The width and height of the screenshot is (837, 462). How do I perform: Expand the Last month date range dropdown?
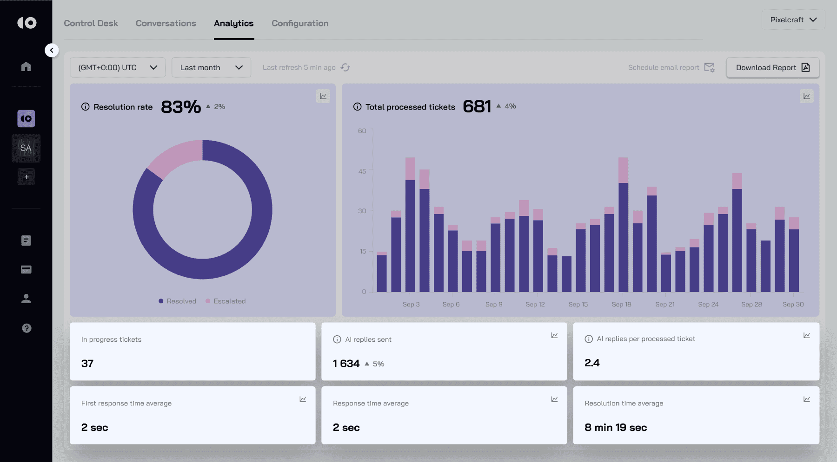coord(211,67)
